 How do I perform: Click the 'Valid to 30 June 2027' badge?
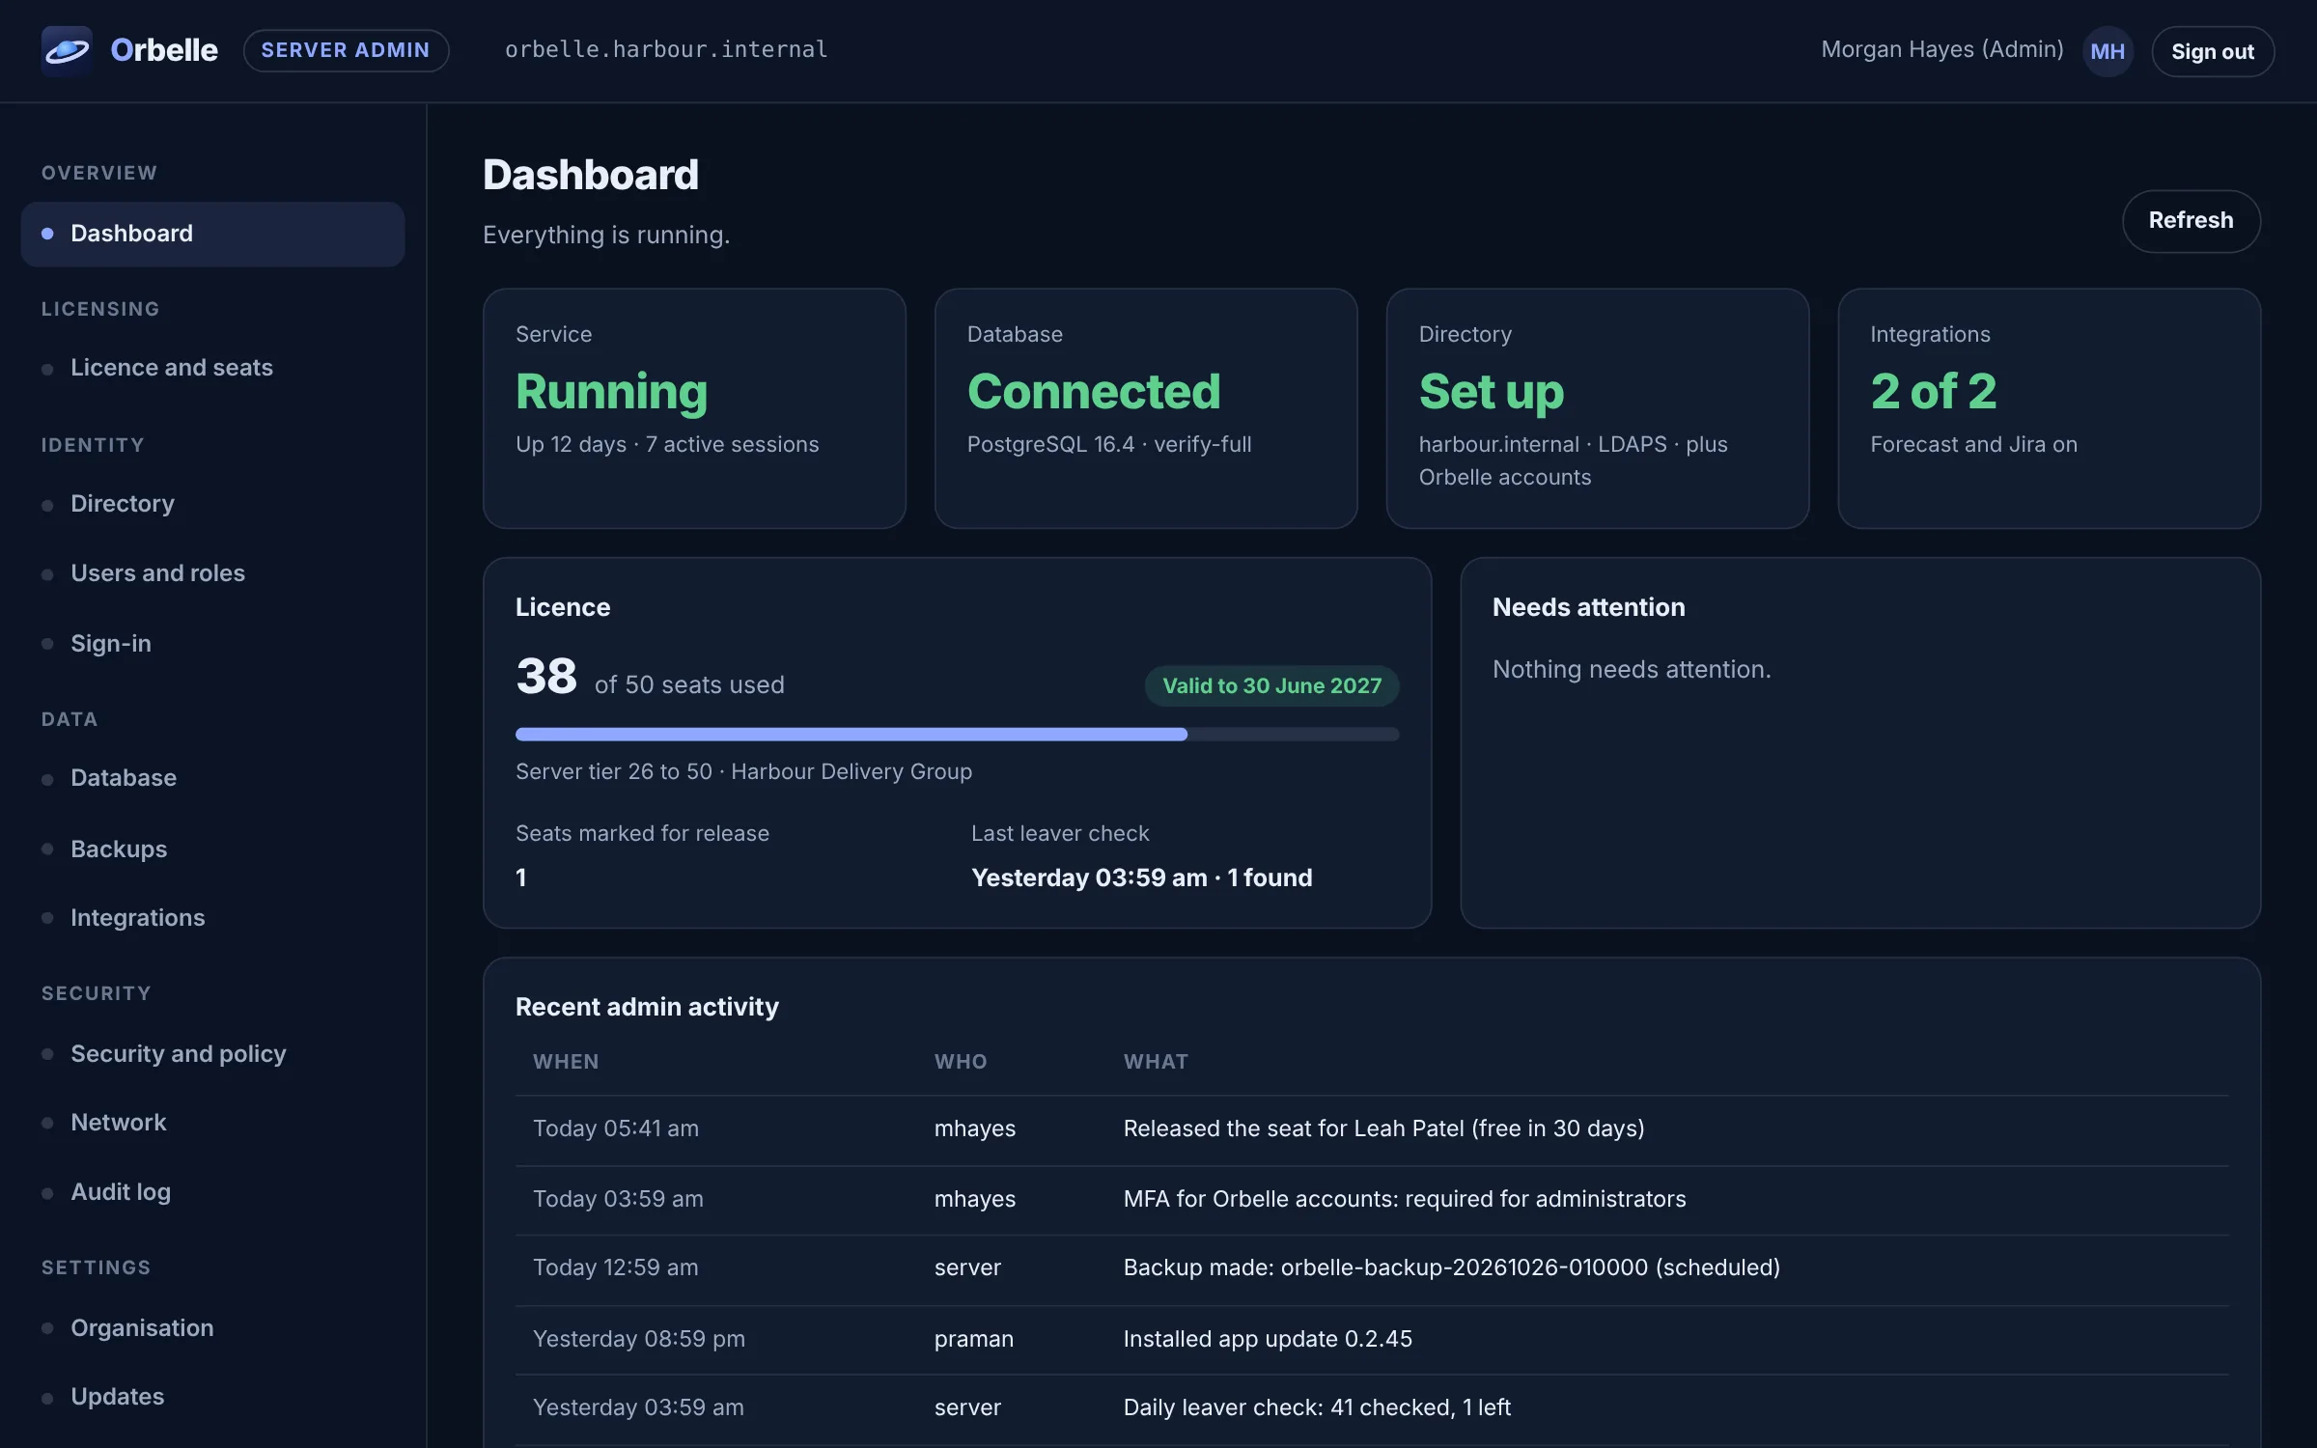(x=1271, y=685)
